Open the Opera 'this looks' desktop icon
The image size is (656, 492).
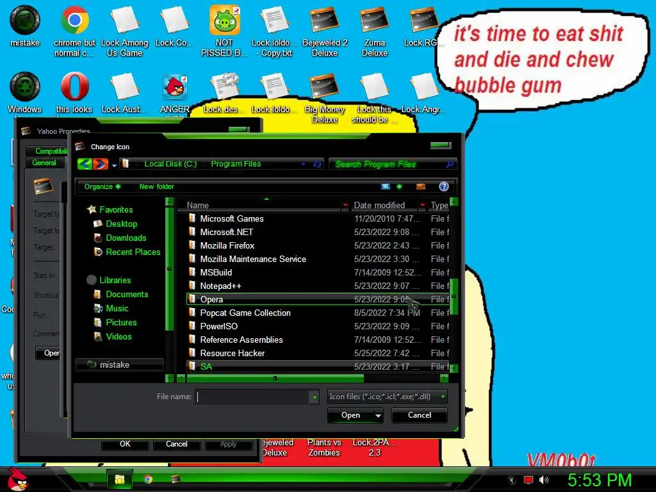(x=74, y=93)
